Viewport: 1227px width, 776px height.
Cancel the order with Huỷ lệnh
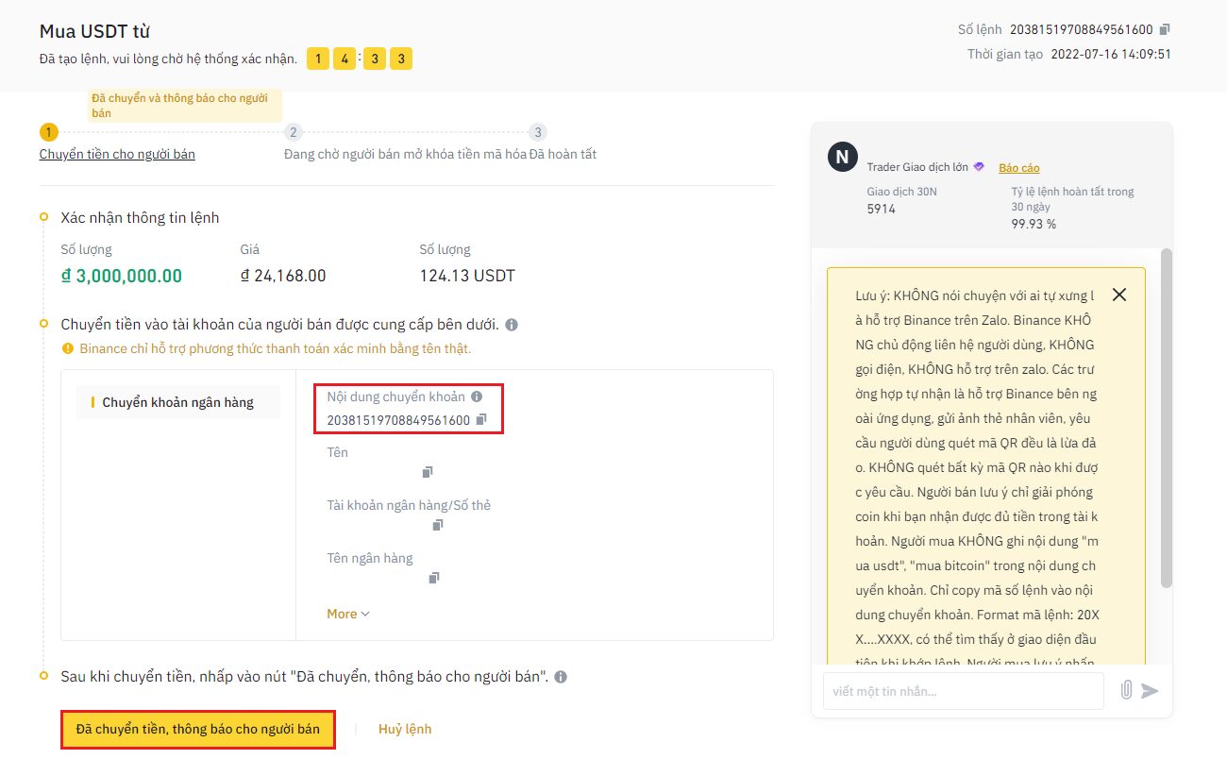tap(405, 729)
